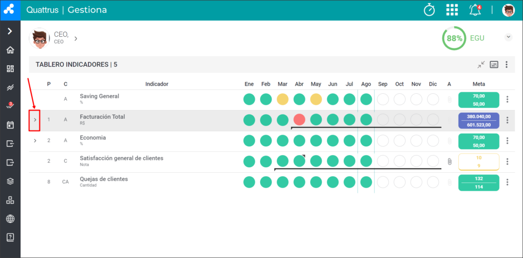Expand the left sidebar menu
523x258 pixels.
10,31
